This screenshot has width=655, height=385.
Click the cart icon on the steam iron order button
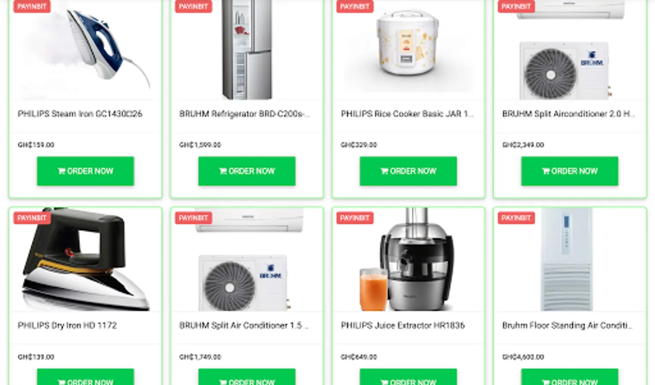(x=62, y=171)
